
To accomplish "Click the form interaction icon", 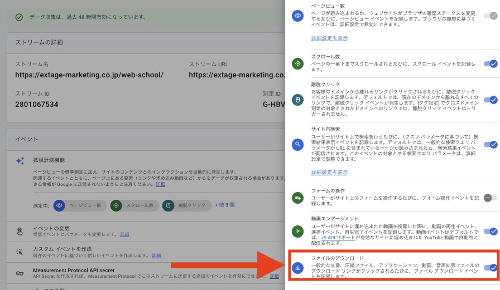I will pyautogui.click(x=297, y=198).
